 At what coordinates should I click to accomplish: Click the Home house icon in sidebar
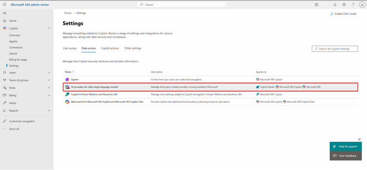click(x=4, y=21)
